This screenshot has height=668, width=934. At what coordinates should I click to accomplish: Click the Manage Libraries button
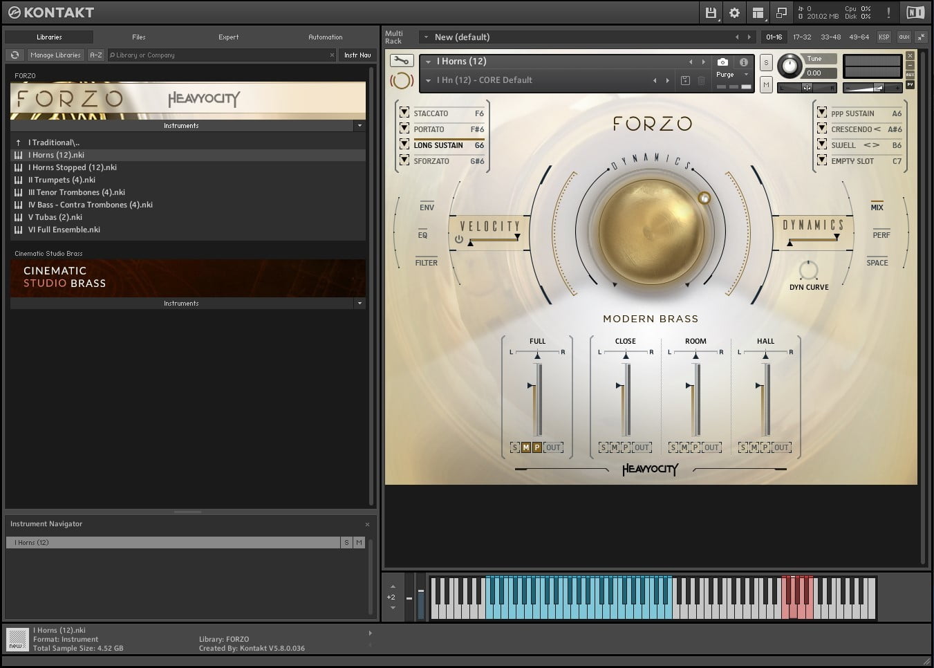(55, 55)
